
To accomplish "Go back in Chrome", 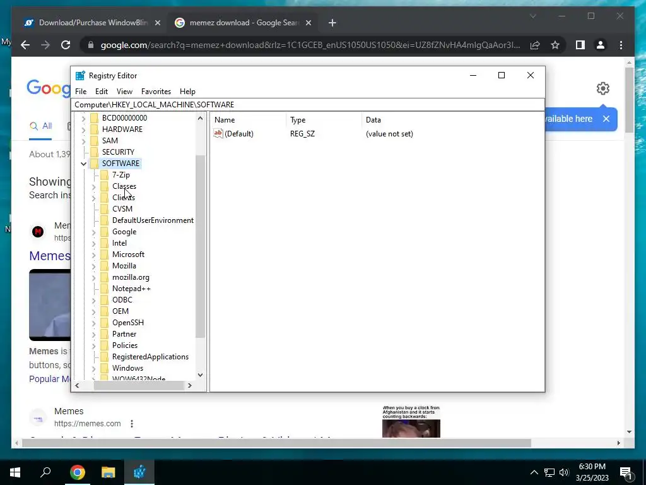I will tap(25, 45).
